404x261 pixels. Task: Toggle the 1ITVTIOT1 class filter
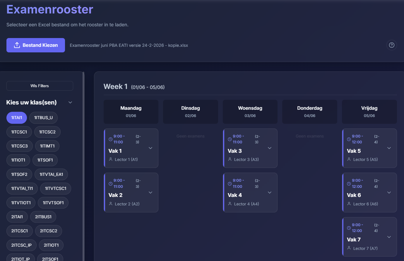coord(21,203)
